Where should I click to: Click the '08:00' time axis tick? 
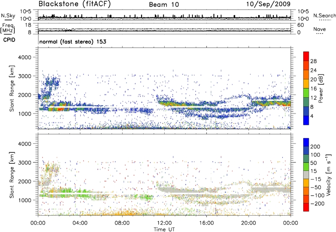point(122,223)
